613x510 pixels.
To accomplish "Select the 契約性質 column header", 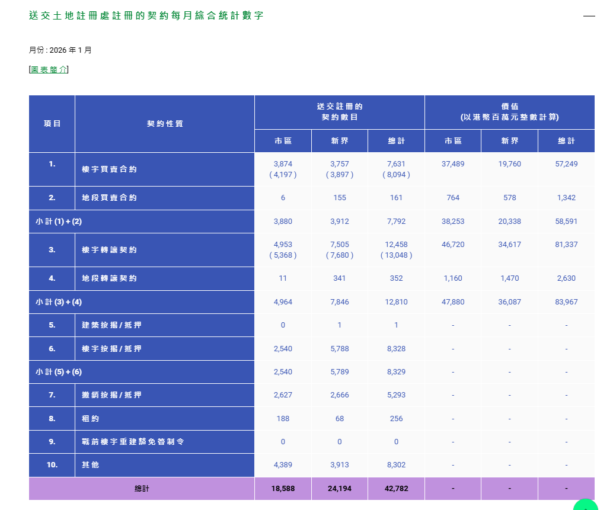I will coord(165,124).
